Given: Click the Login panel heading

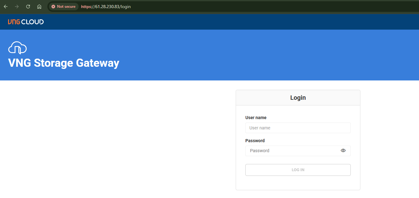Looking at the screenshot, I should (x=298, y=98).
